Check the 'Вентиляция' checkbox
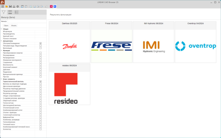221x138 pixels. (41, 48)
